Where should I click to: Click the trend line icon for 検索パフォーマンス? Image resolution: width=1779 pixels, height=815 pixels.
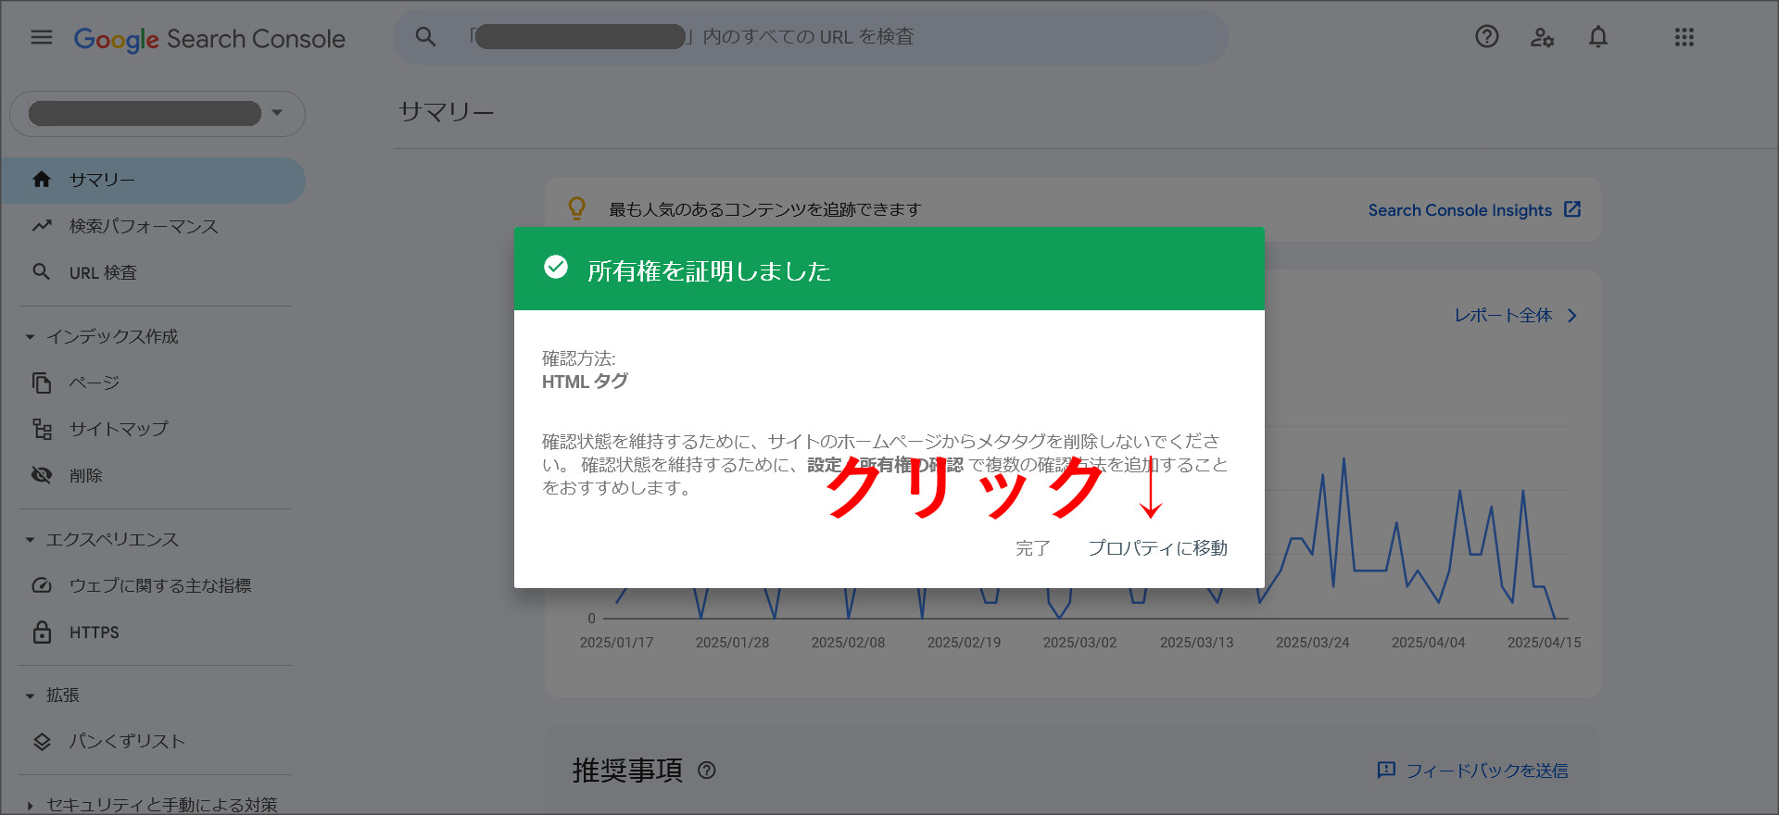click(42, 226)
